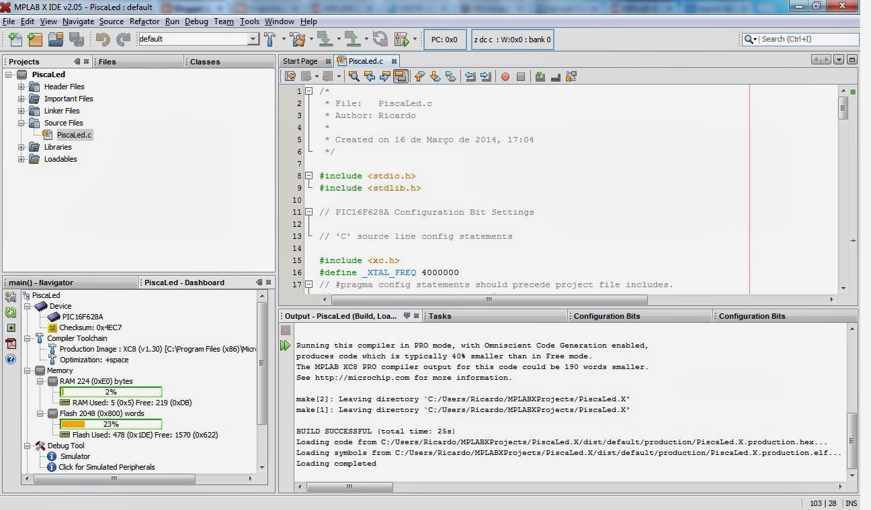
Task: Select PiscaLed.c in Projects tree
Action: coord(74,135)
